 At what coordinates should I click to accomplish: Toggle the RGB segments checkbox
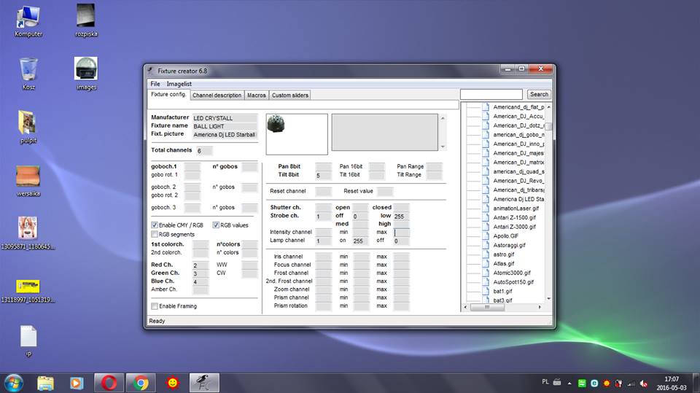point(155,234)
